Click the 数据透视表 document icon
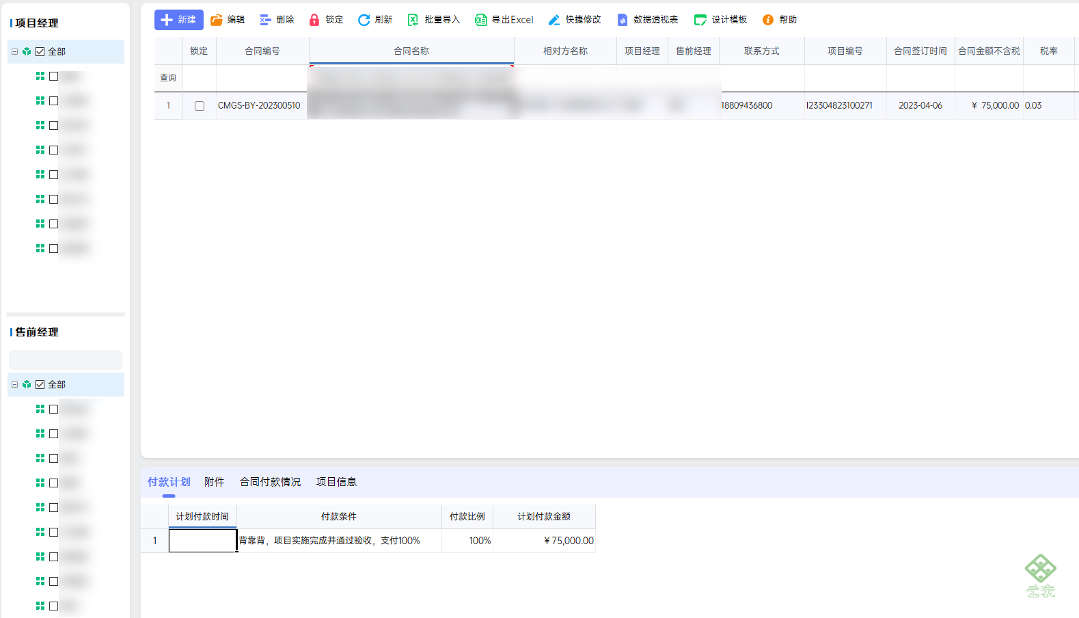This screenshot has height=618, width=1079. tap(623, 20)
